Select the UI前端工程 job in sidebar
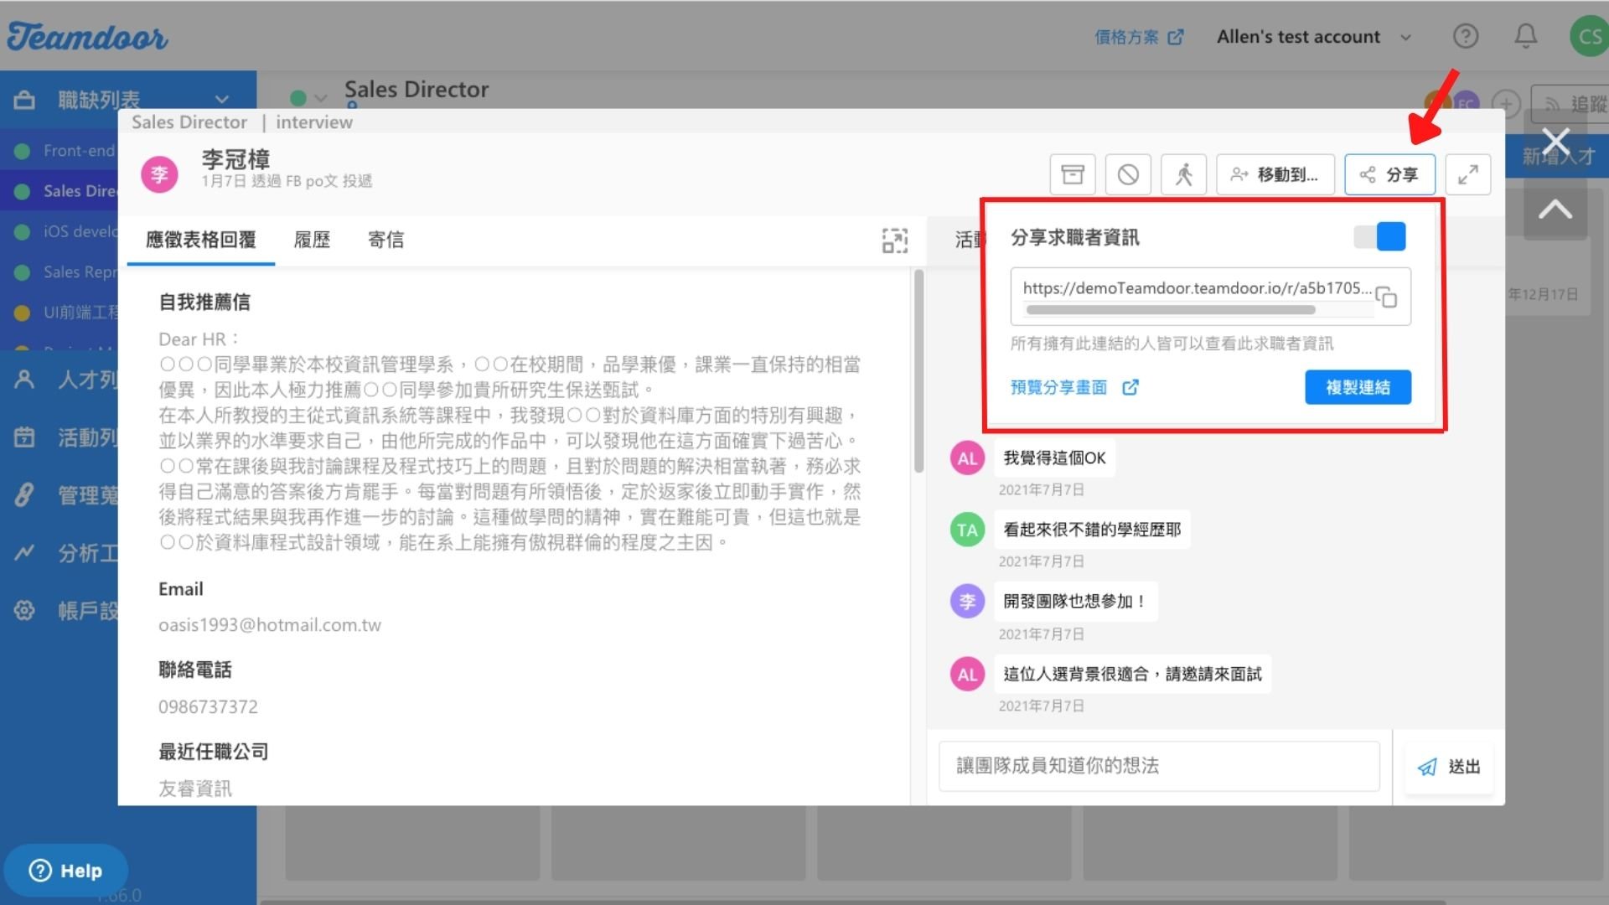The width and height of the screenshot is (1609, 905). [x=60, y=312]
